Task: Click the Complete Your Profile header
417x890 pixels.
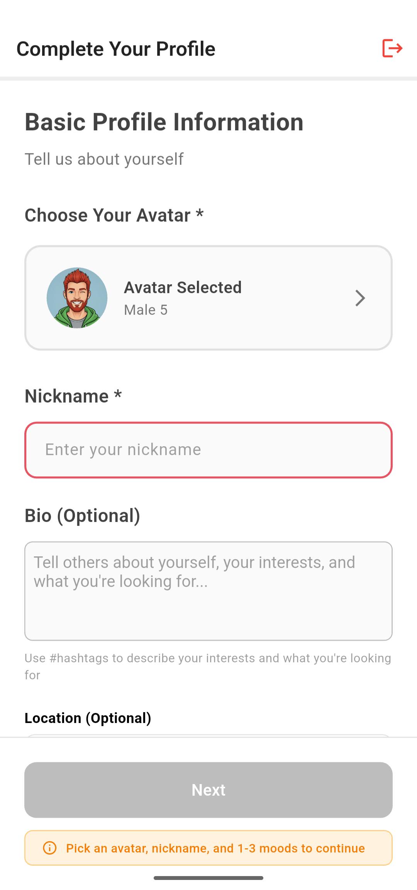Action: [116, 48]
